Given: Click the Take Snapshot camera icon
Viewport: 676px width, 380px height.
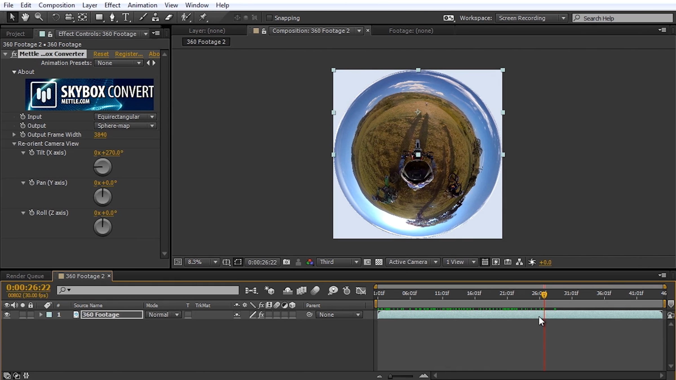Looking at the screenshot, I should [x=286, y=262].
